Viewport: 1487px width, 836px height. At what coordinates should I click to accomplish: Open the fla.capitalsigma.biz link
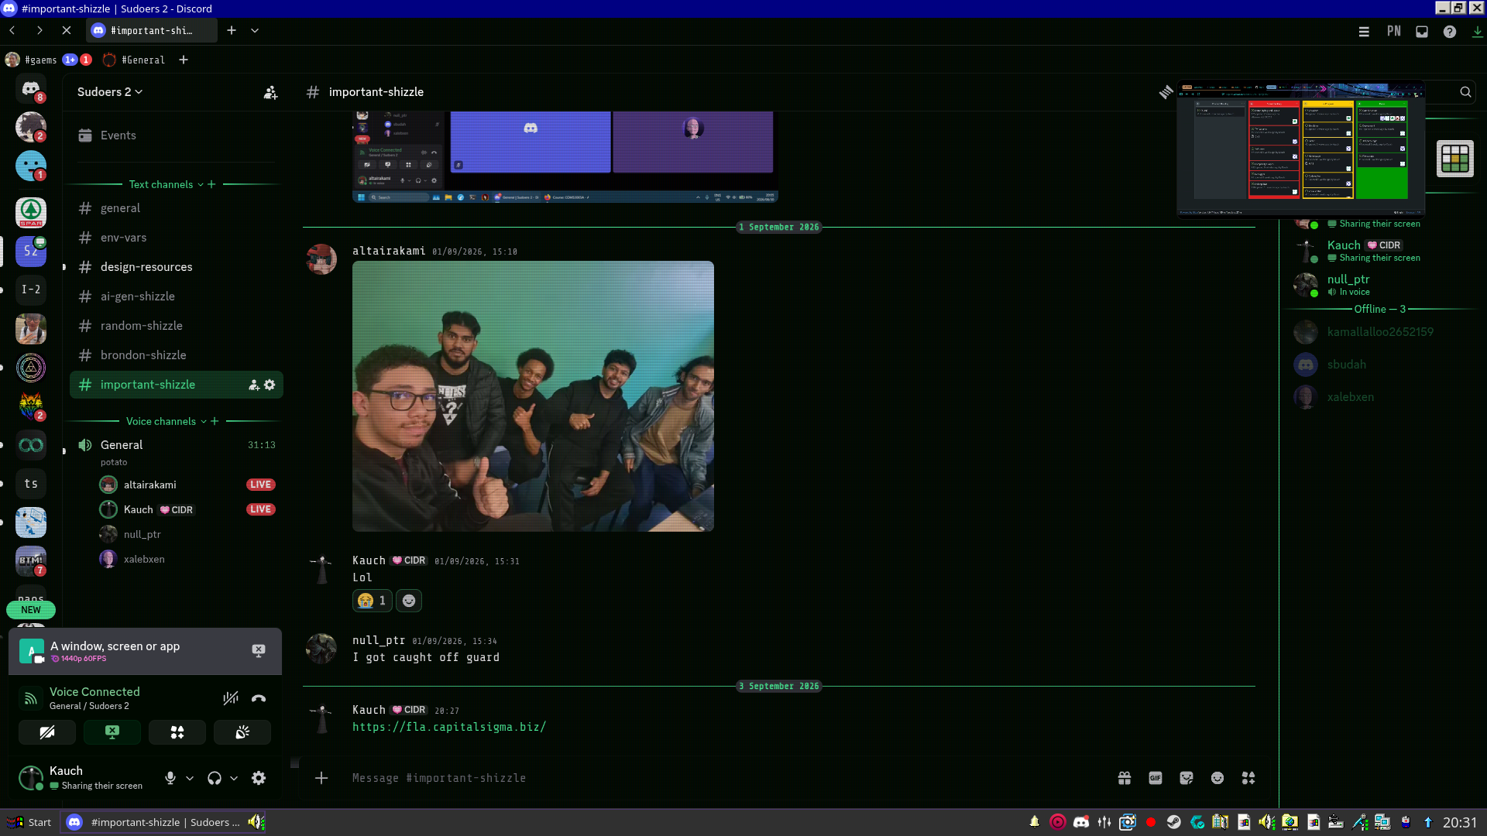coord(449,727)
